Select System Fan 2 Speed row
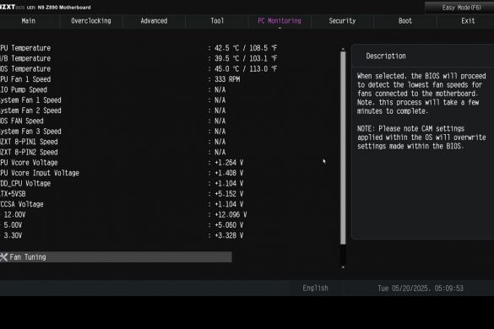The height and width of the screenshot is (329, 494). [113, 111]
